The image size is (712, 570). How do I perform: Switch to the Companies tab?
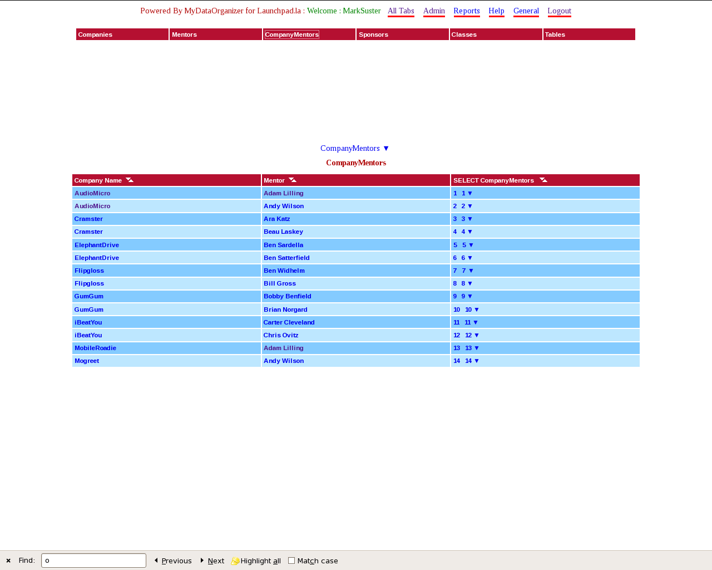(x=95, y=35)
